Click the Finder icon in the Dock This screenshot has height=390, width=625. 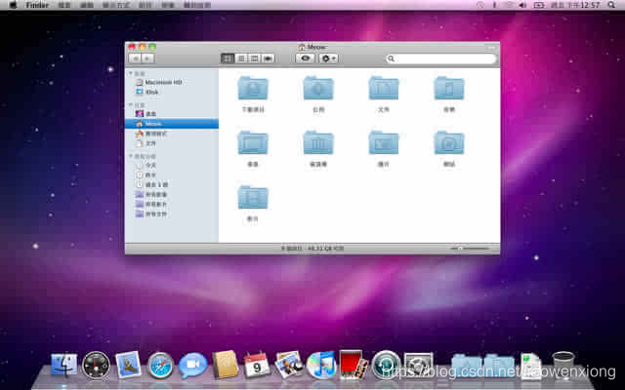pyautogui.click(x=64, y=365)
